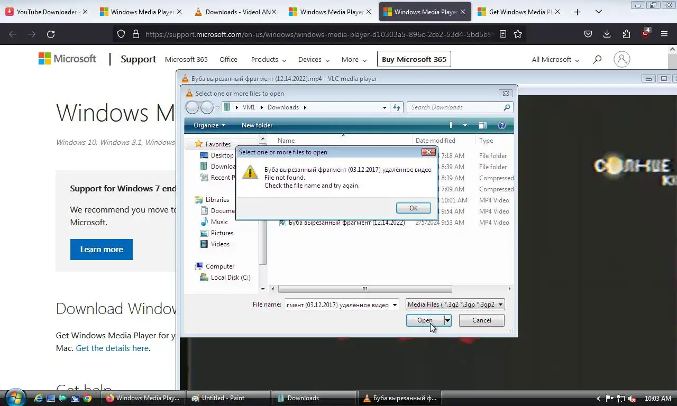677x406 pixels.
Task: Click the search magnifier in file dialog
Action: 507,107
